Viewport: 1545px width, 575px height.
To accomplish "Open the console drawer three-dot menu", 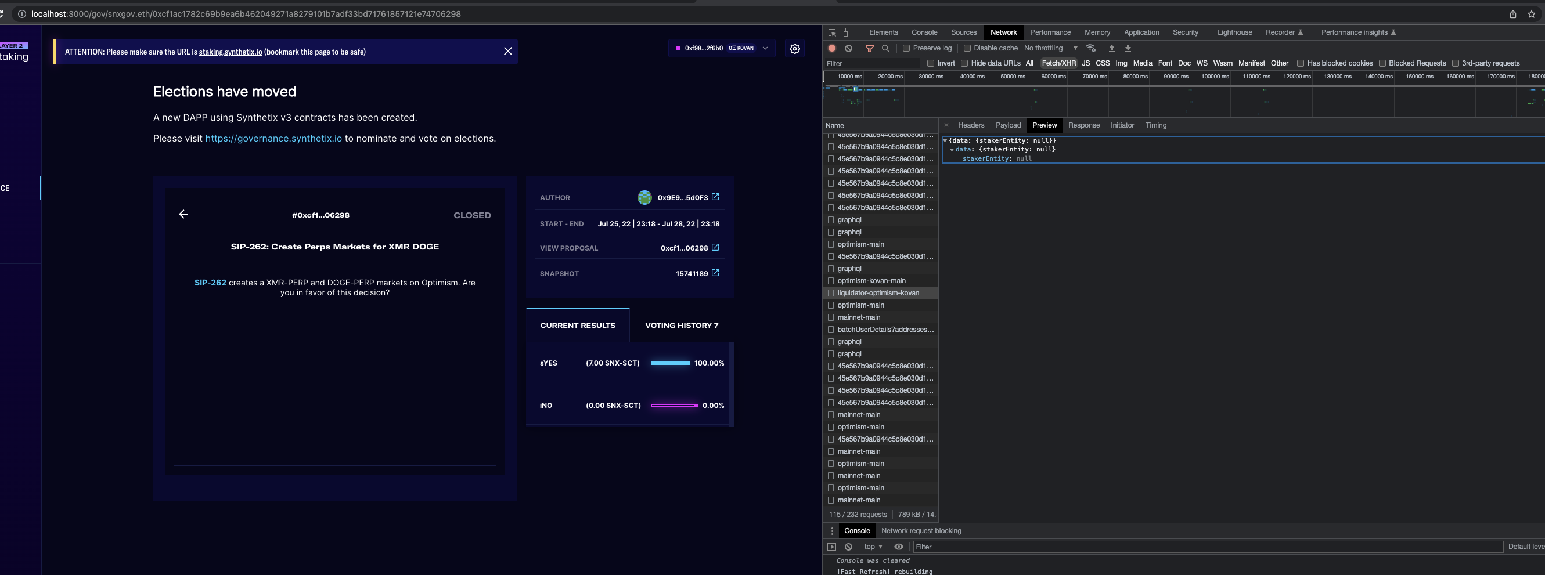I will [x=832, y=531].
